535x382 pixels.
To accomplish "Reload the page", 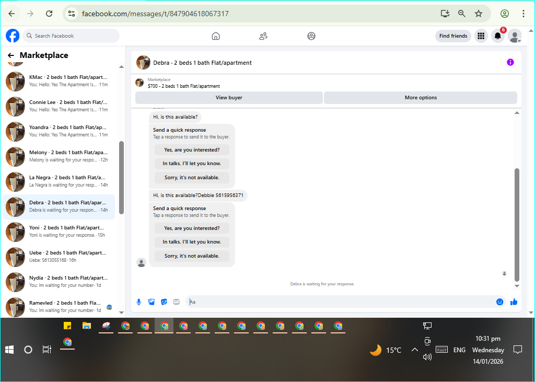I will (x=49, y=14).
